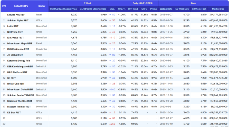Select Lotte REIT name
The width and height of the screenshot is (229, 127).
(13, 26)
